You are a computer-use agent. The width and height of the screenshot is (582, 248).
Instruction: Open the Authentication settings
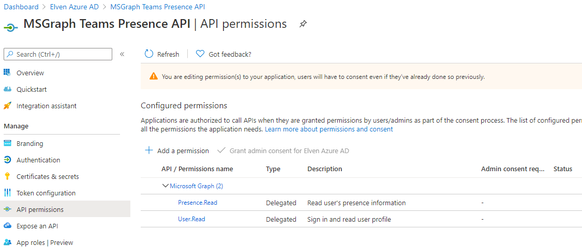[38, 160]
